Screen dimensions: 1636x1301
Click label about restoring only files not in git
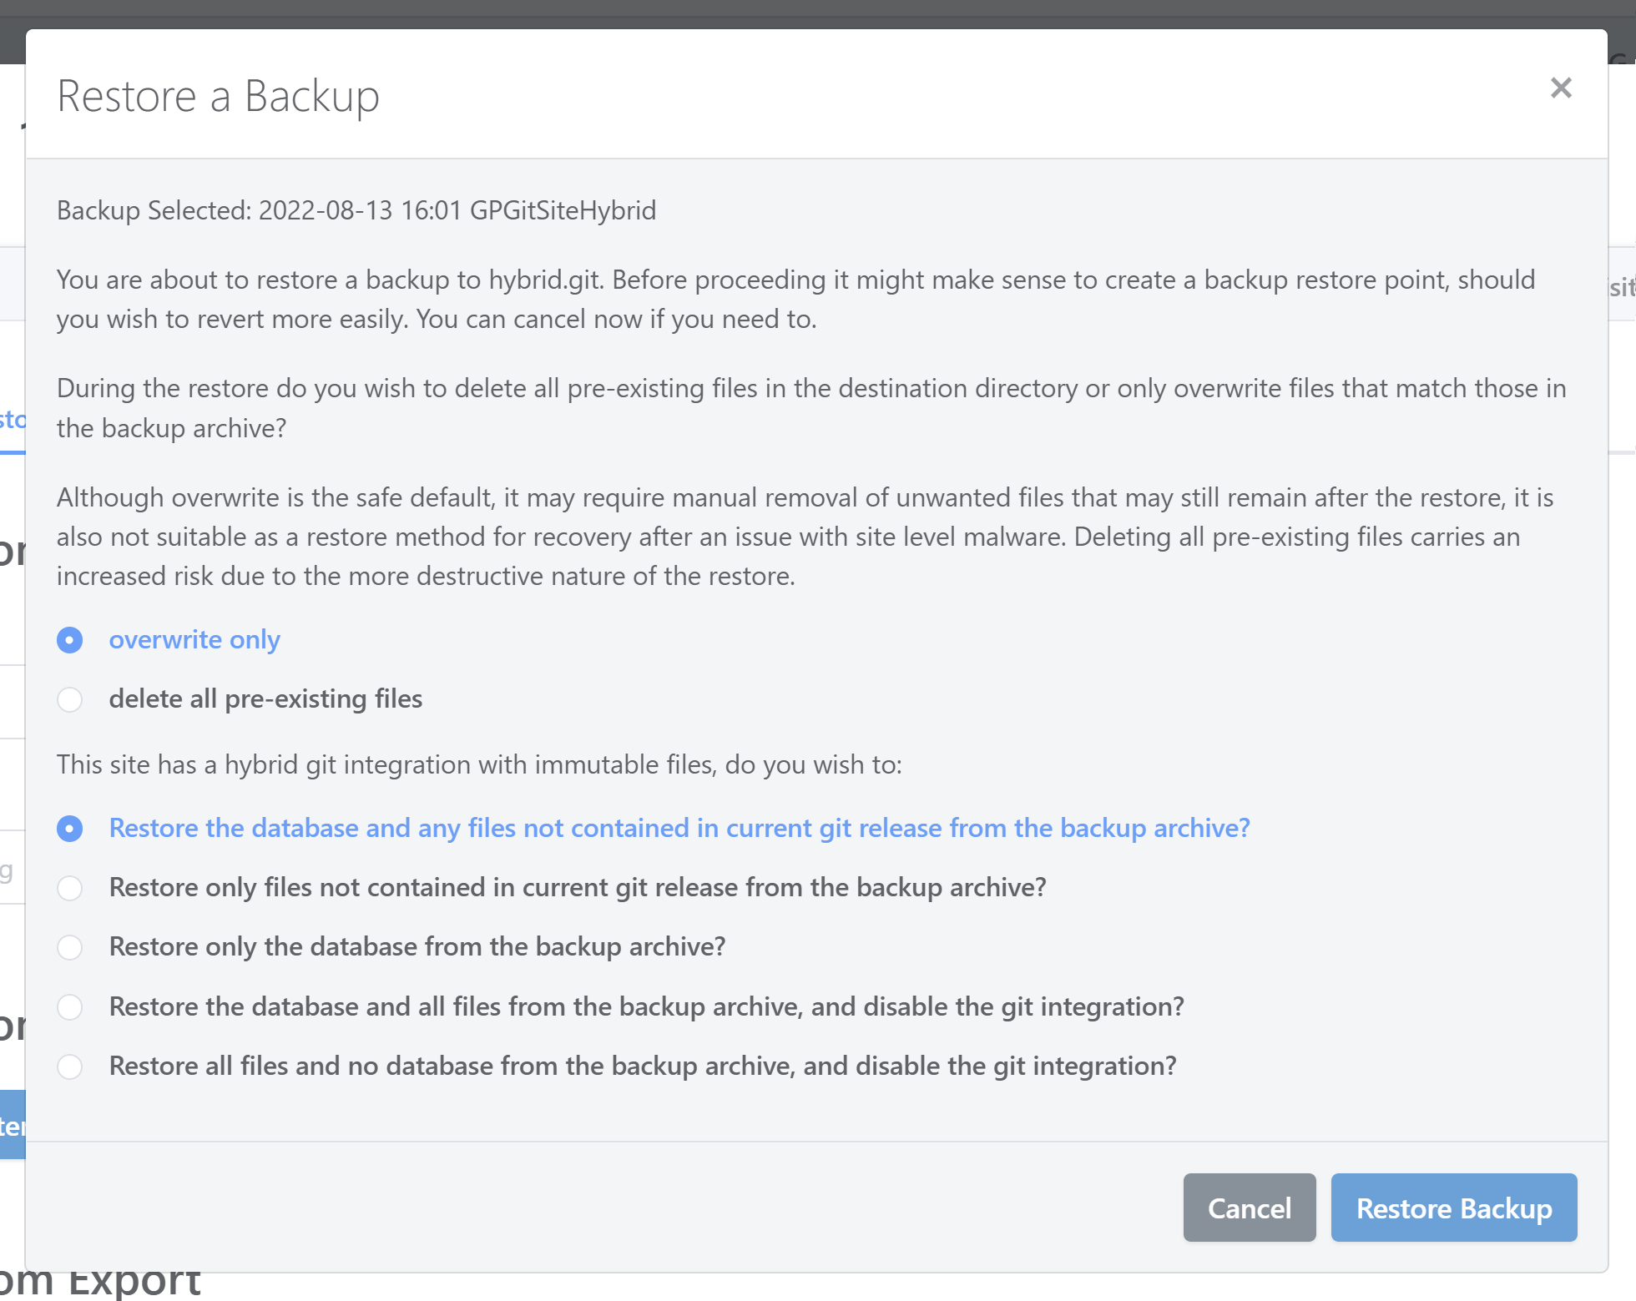click(577, 888)
